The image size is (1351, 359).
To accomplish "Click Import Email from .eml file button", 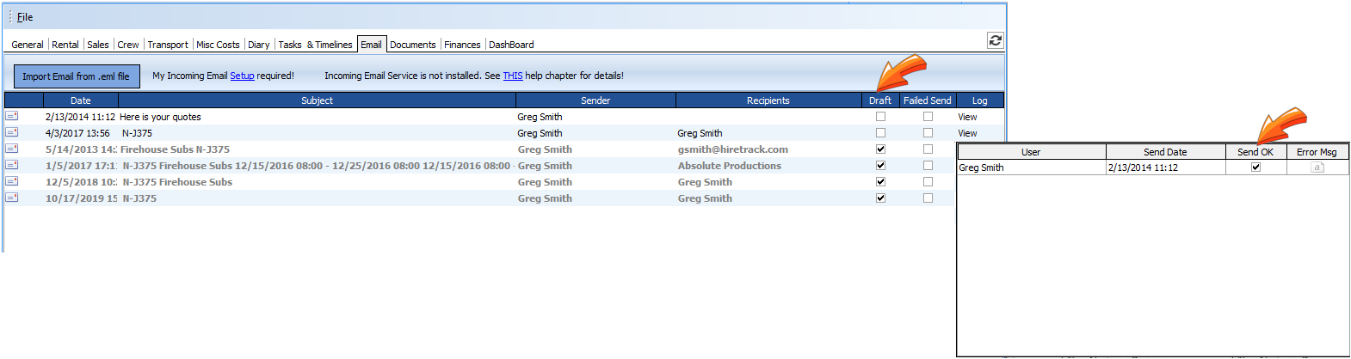I will 76,76.
